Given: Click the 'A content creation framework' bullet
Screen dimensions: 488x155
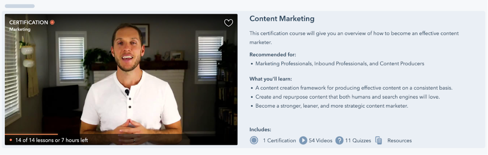Looking at the screenshot, I should tap(354, 88).
